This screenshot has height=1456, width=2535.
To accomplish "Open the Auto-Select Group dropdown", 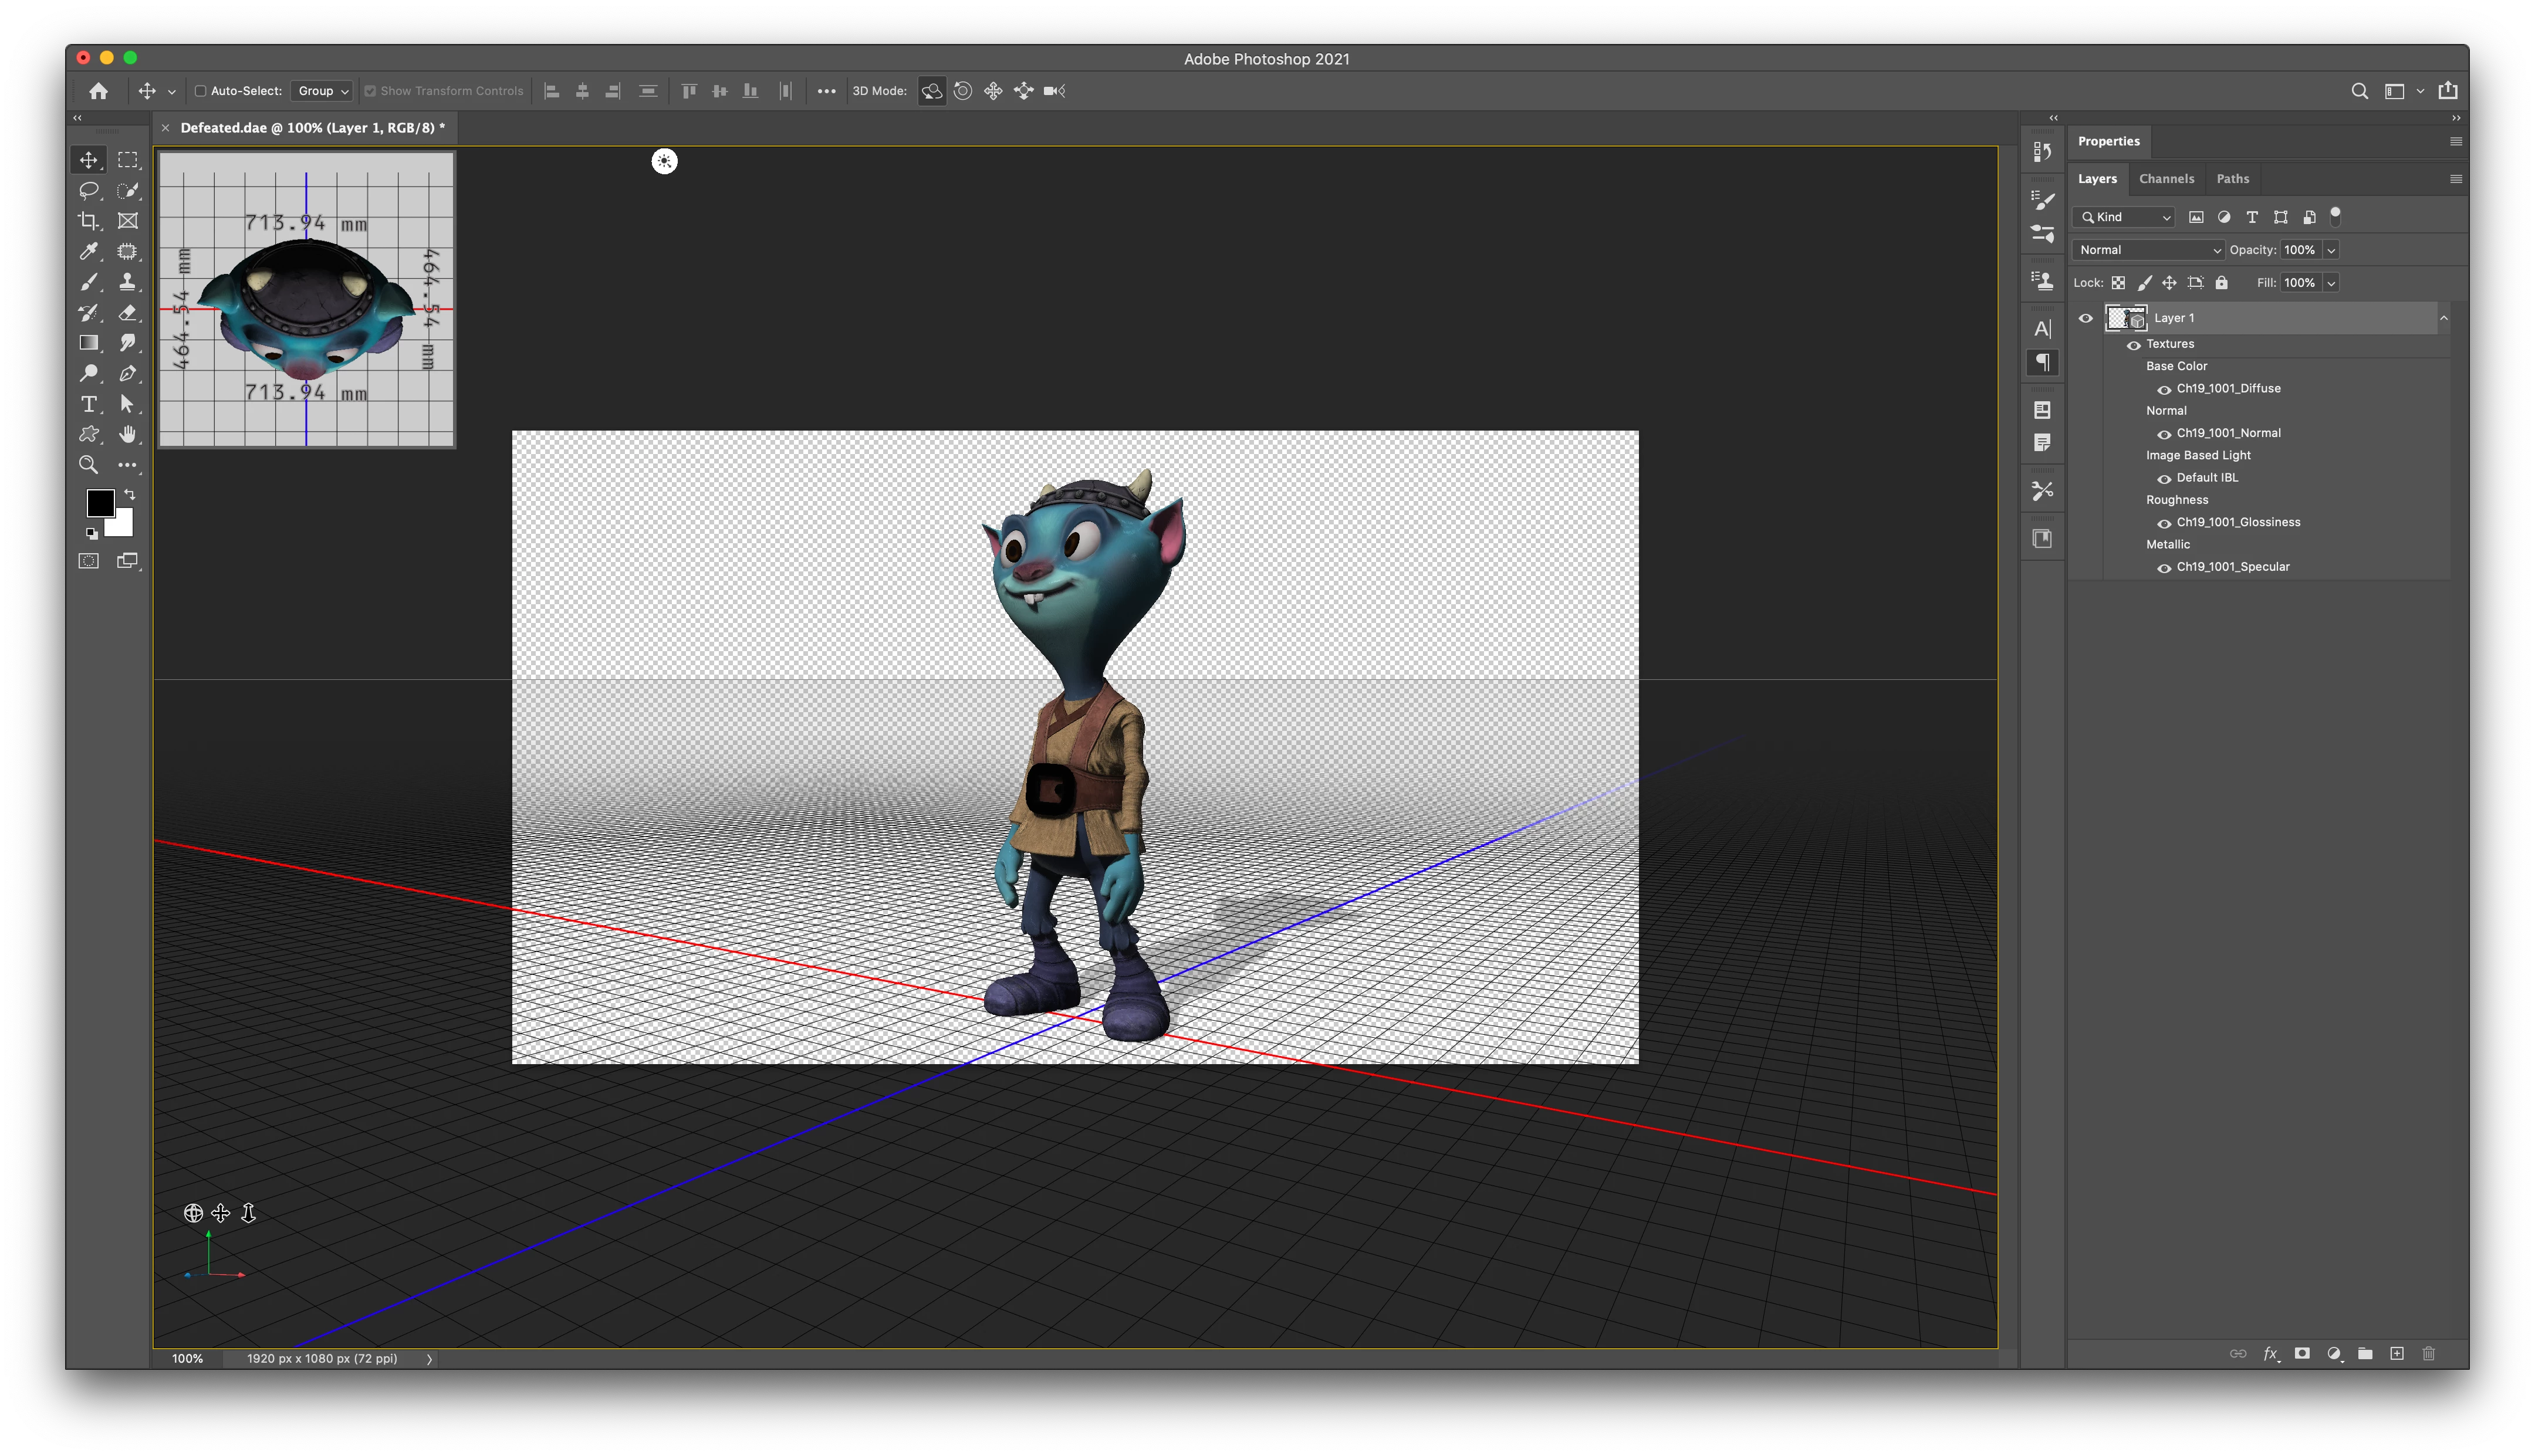I will click(322, 91).
